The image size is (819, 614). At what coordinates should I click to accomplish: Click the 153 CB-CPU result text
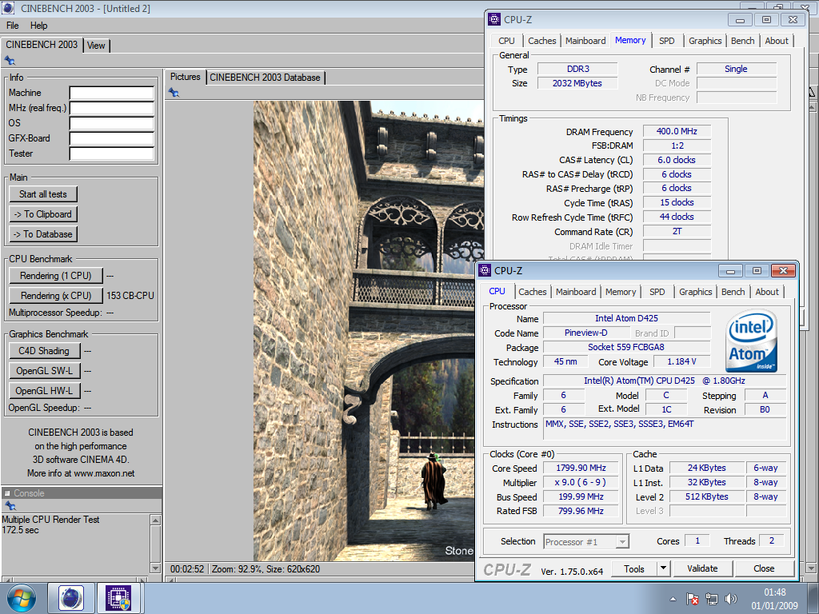(130, 296)
